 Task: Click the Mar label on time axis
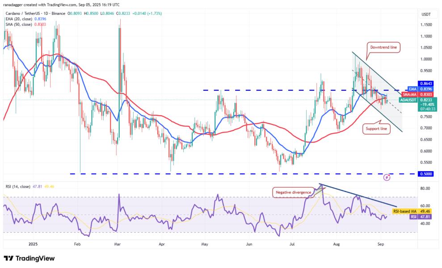click(x=117, y=244)
